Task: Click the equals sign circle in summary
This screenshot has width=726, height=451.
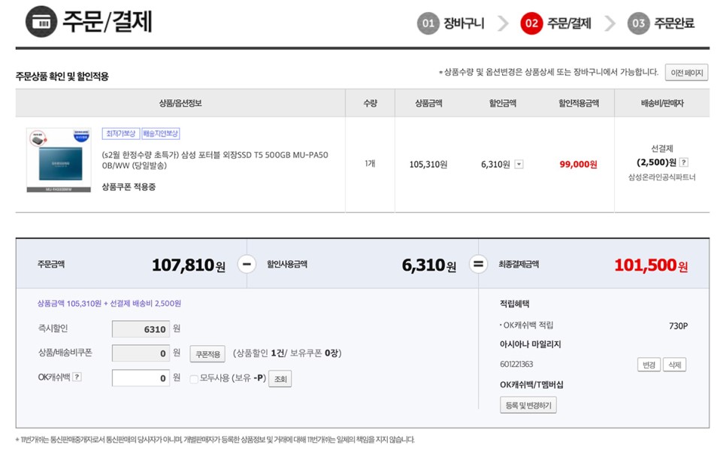Action: click(x=478, y=265)
